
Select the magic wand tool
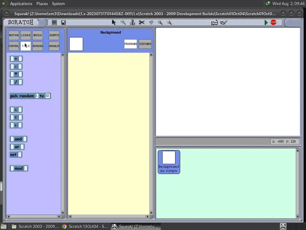coord(123,22)
